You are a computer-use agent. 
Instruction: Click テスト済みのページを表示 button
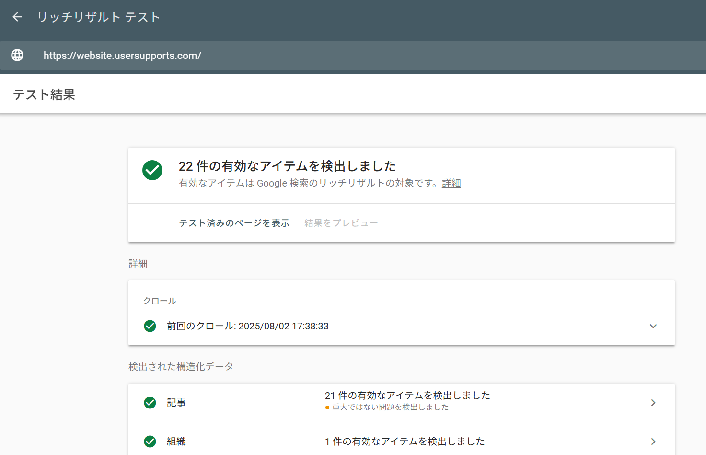234,223
